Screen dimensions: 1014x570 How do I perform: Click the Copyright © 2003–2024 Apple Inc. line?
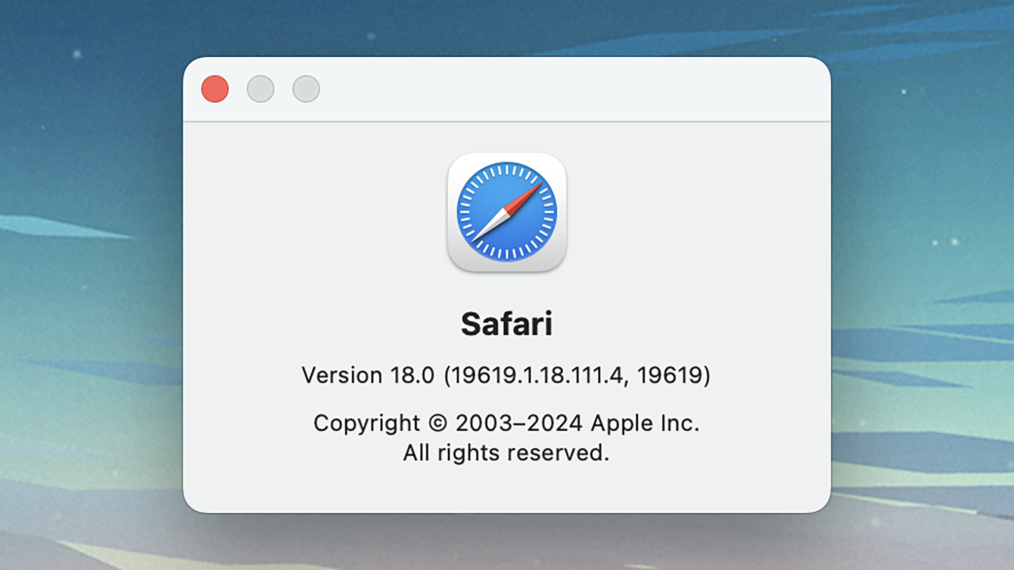point(506,424)
